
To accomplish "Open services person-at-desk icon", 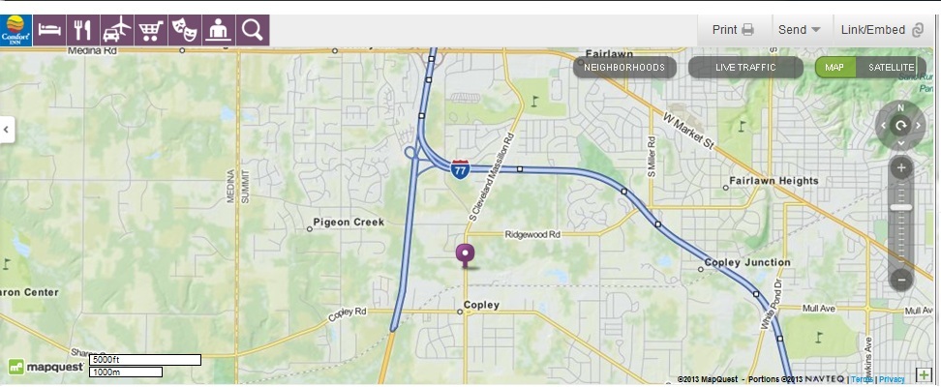I will coord(219,31).
